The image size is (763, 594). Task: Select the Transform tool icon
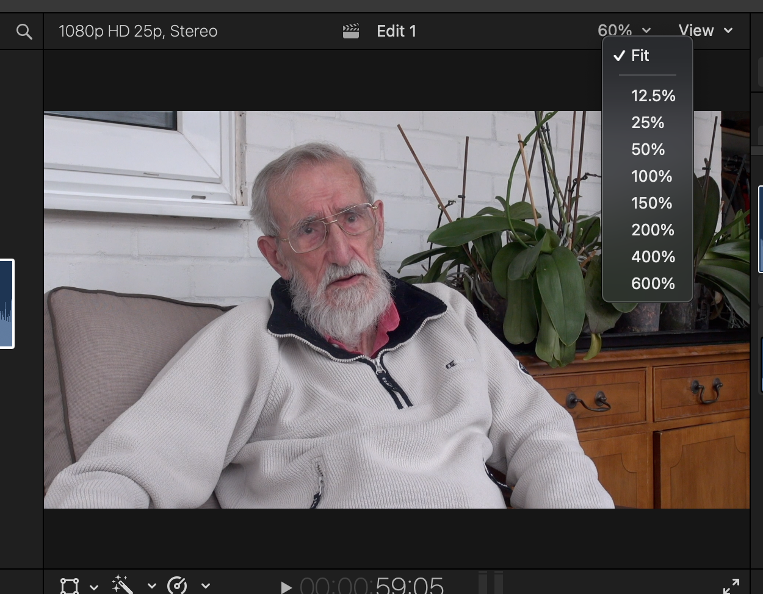[x=70, y=585]
